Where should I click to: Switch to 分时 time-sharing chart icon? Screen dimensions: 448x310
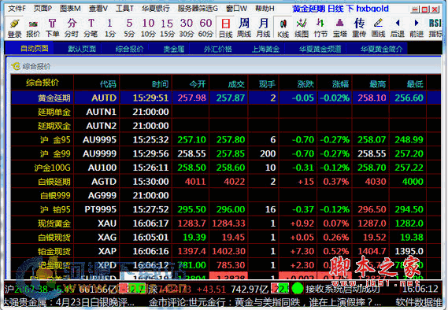pos(72,28)
